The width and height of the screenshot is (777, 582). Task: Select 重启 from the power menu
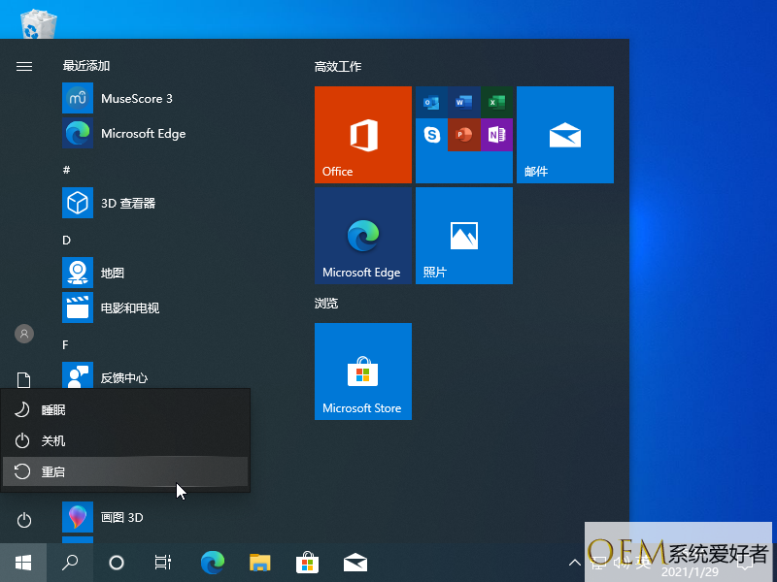point(126,471)
